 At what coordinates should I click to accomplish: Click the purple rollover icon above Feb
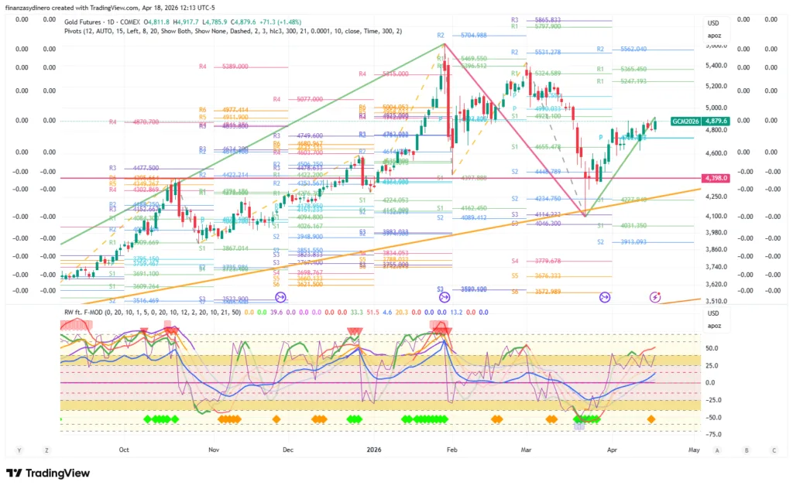pos(445,296)
